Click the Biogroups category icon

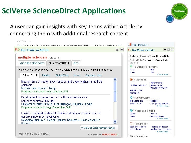pos(131,123)
